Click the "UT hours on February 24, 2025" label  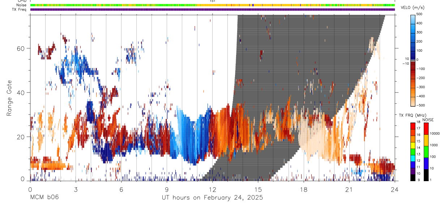(212, 197)
